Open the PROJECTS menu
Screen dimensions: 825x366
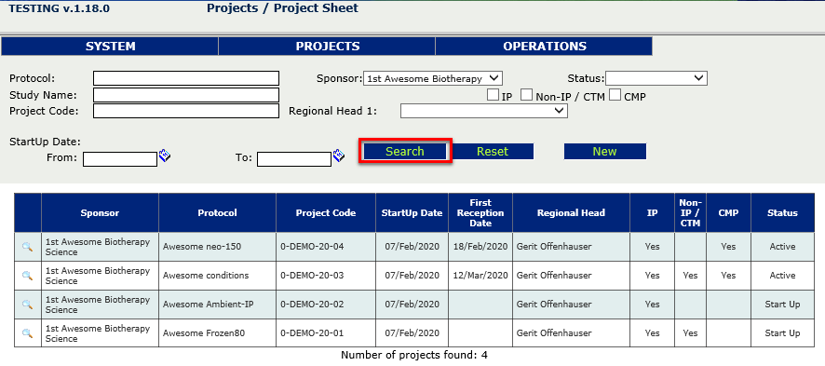(x=327, y=47)
